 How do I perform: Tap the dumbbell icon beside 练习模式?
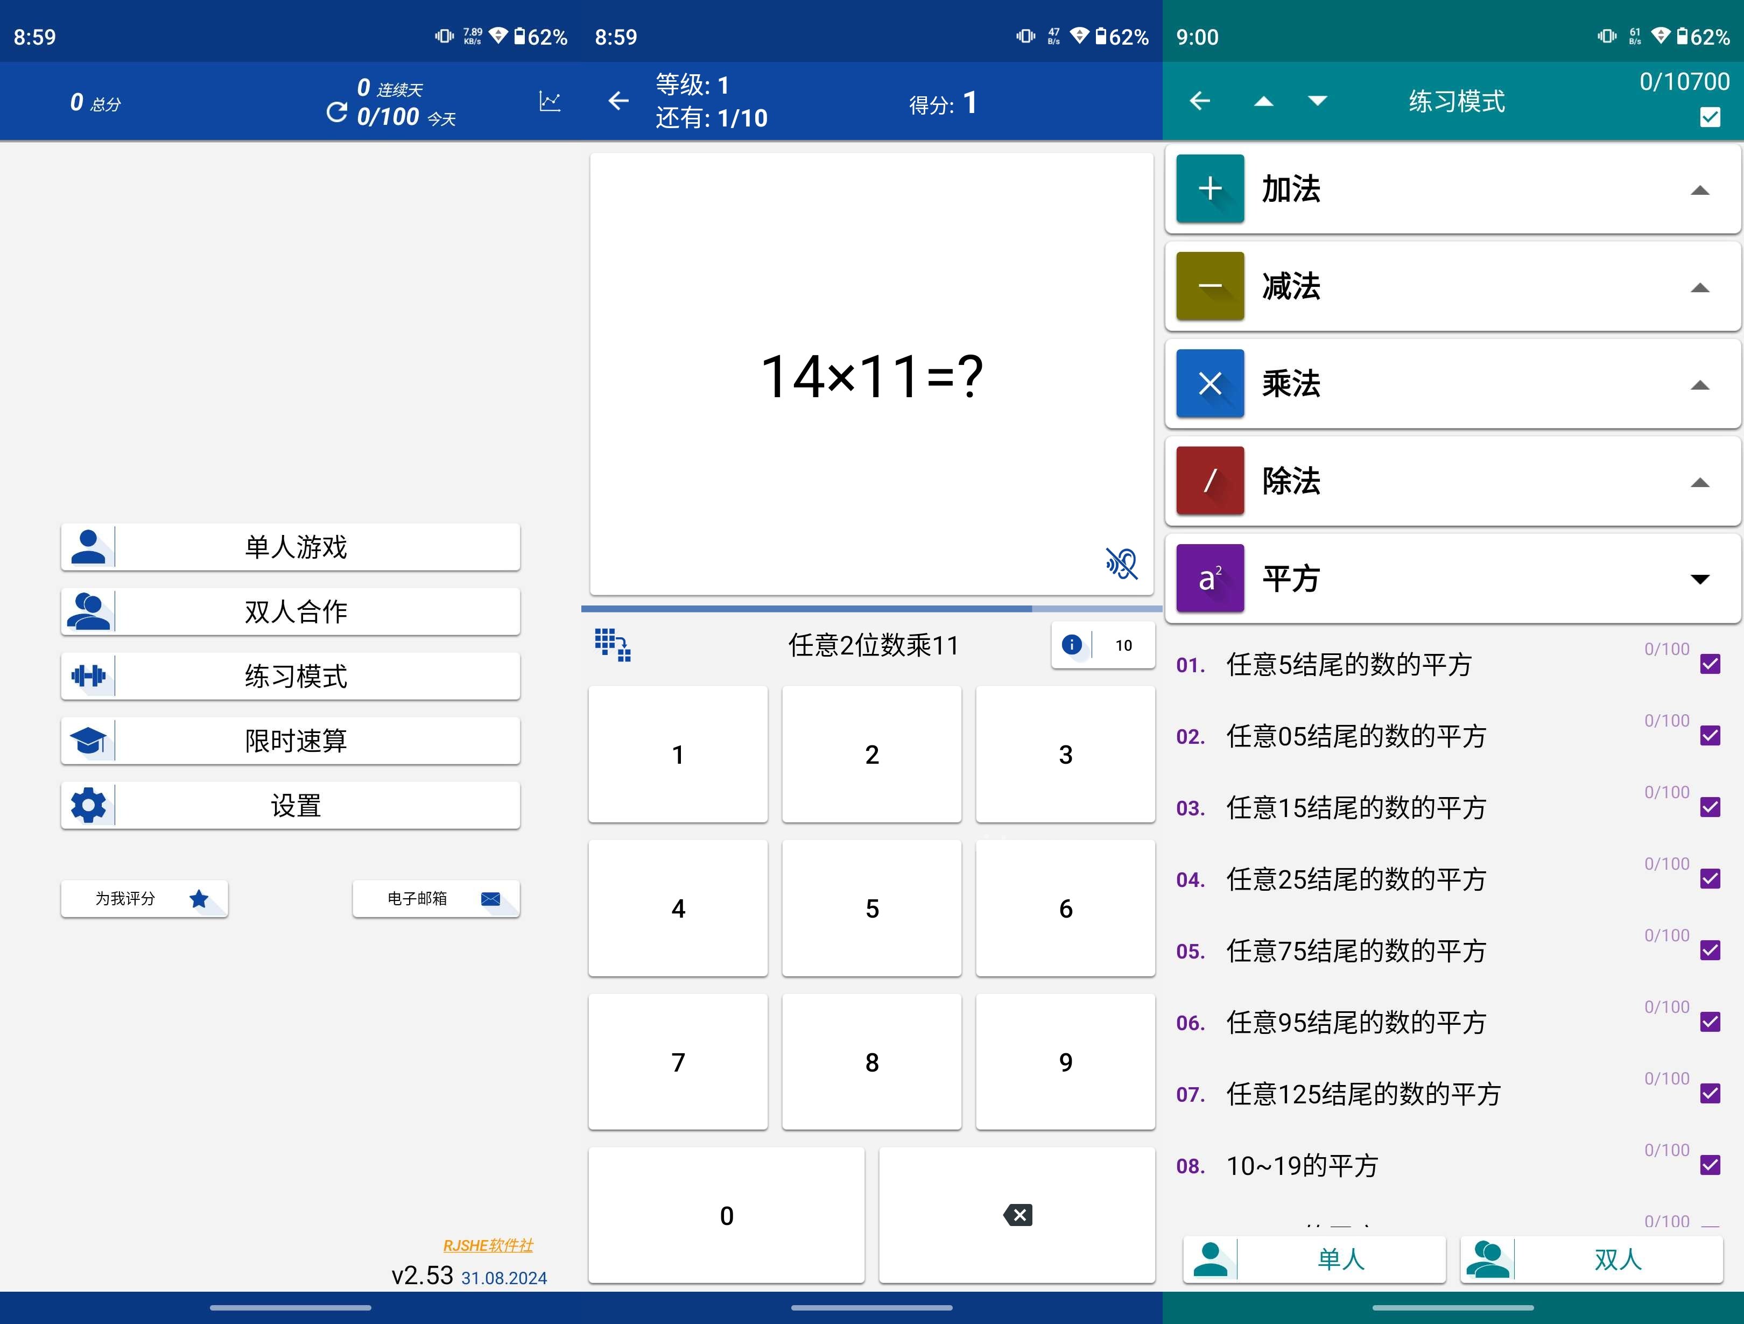88,676
